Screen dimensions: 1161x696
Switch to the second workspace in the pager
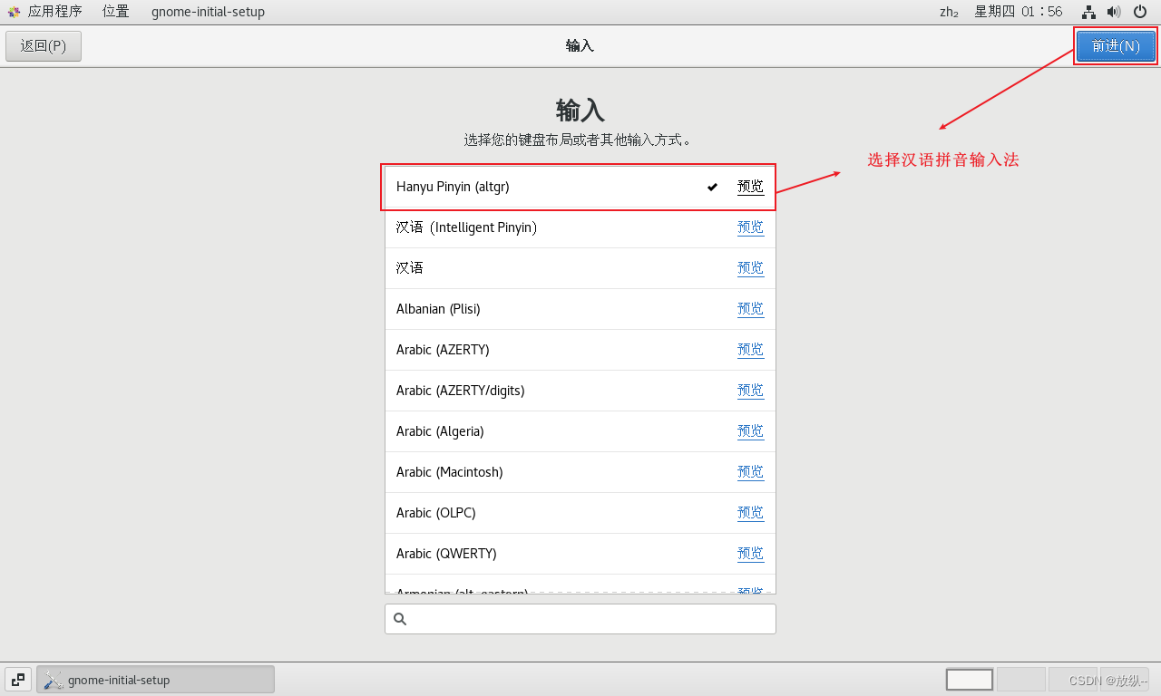1021,680
